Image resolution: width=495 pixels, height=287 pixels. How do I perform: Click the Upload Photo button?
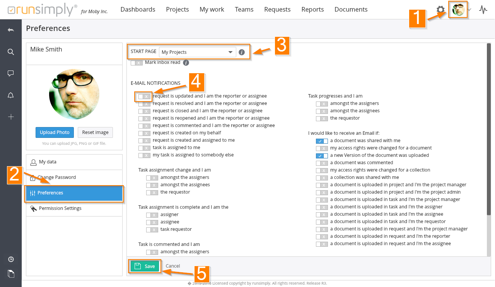pos(55,132)
